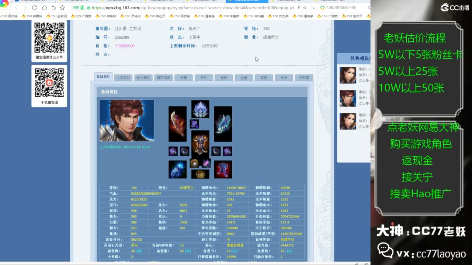Click the physical attack value 21055-38037
472x265 pixels.
click(237, 188)
